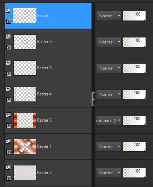Toggle visibility of Raster 3 layer
This screenshot has width=153, height=187.
9,126
